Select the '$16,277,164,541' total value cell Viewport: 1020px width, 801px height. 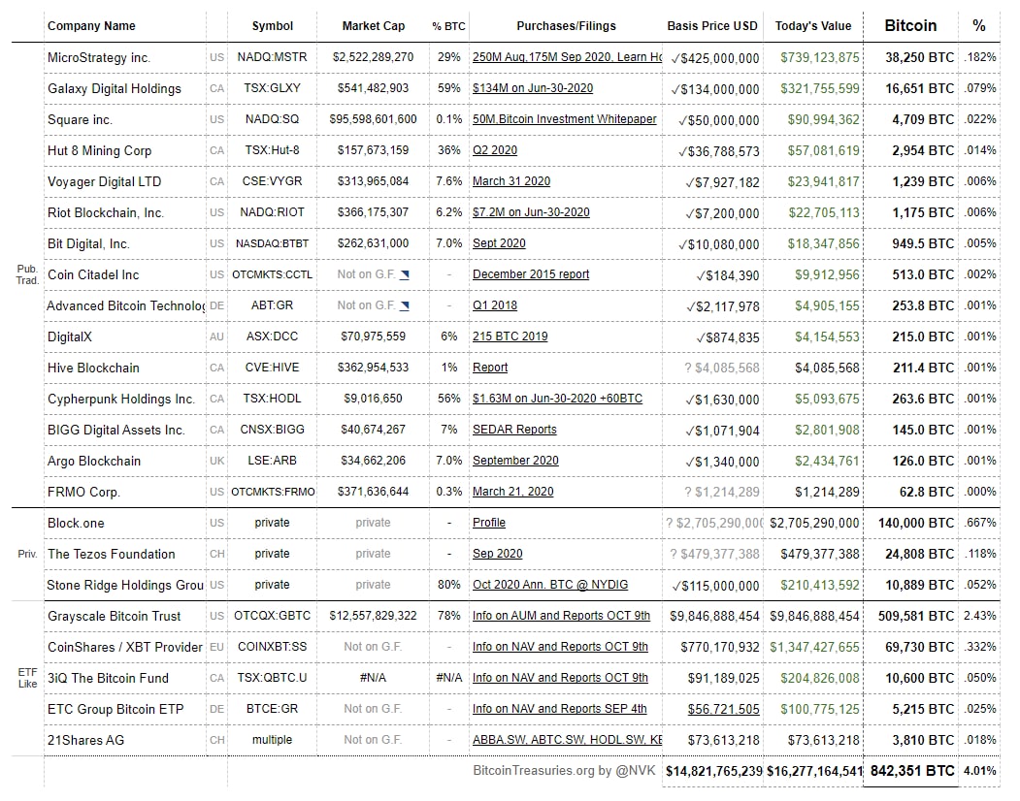coord(814,771)
